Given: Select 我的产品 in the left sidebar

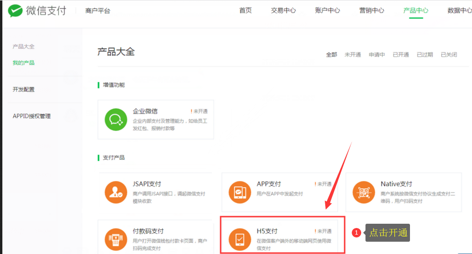Looking at the screenshot, I should tap(24, 62).
